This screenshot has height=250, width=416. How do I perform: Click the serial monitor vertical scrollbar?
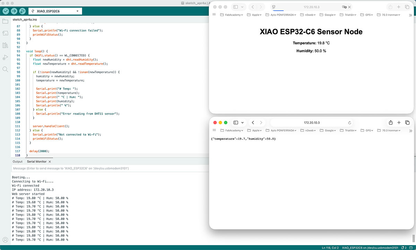pyautogui.click(x=413, y=238)
